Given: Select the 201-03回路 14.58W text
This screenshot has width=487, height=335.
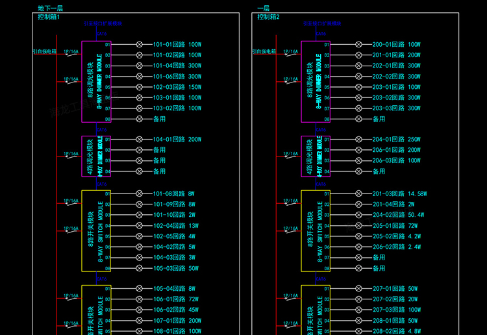Looking at the screenshot, I should [x=399, y=193].
